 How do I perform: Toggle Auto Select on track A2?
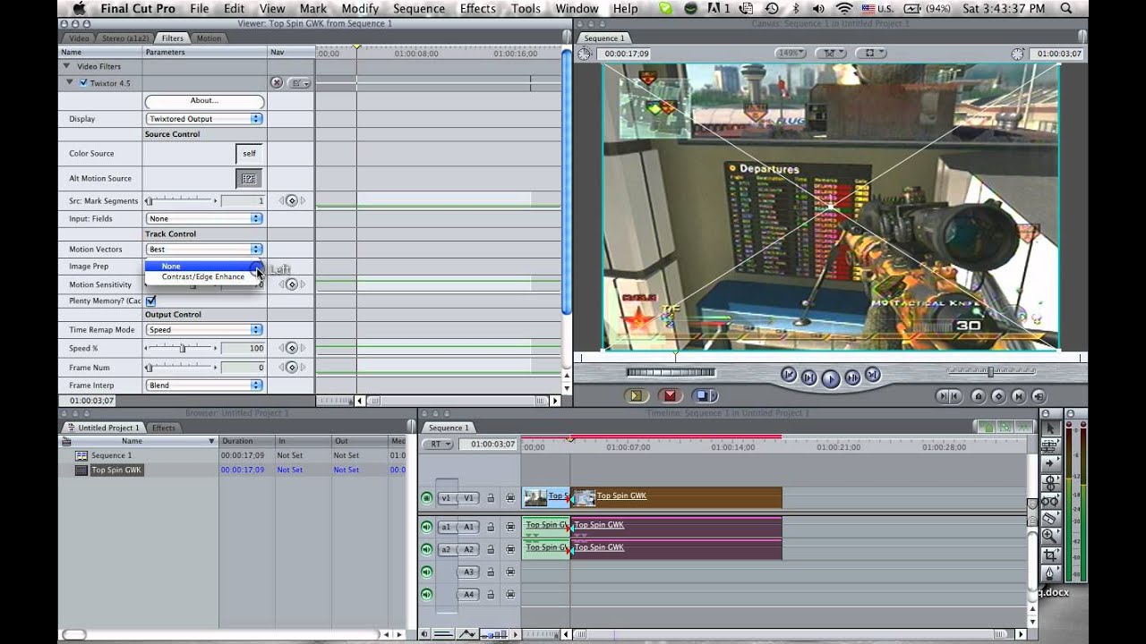click(510, 549)
